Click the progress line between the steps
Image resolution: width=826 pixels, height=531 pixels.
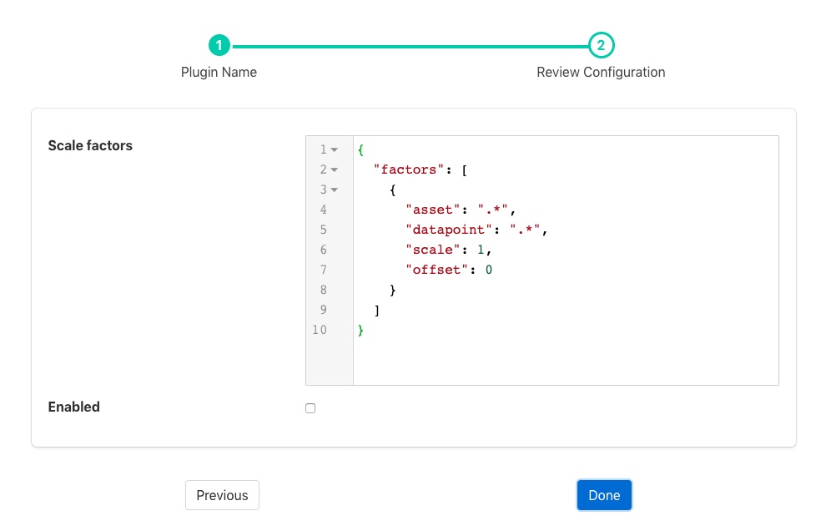tap(409, 45)
